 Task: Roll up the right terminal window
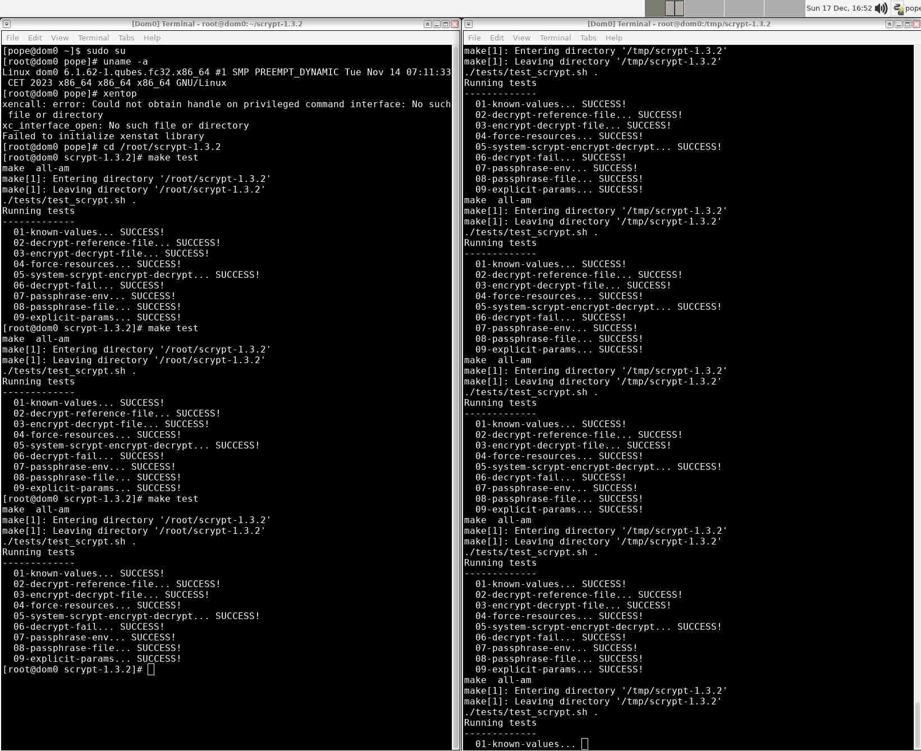click(x=890, y=24)
